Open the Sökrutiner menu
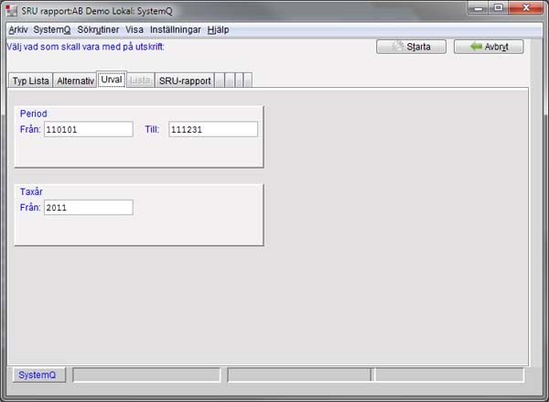 [98, 29]
